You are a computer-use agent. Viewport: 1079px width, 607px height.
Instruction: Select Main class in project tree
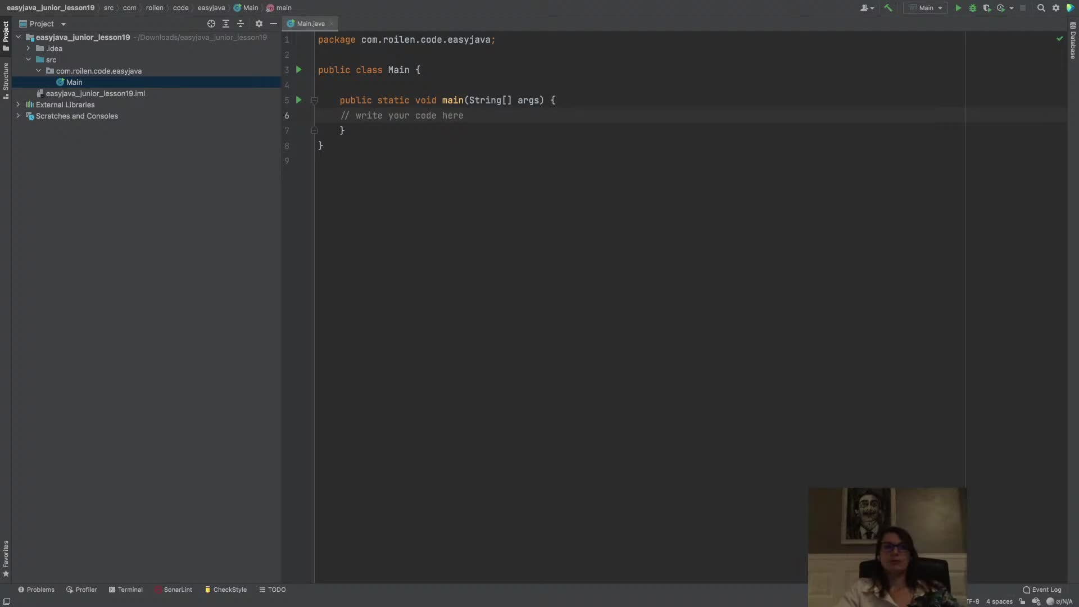(74, 82)
